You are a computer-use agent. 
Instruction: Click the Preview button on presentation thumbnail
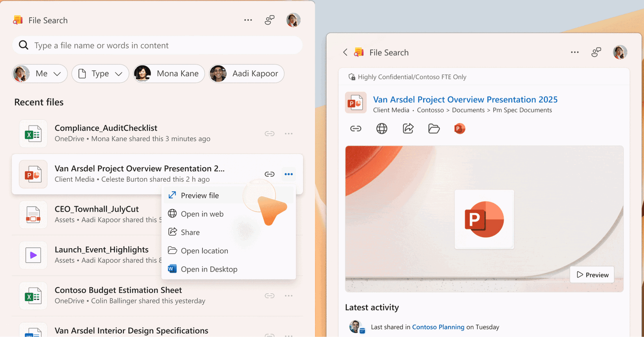click(592, 275)
